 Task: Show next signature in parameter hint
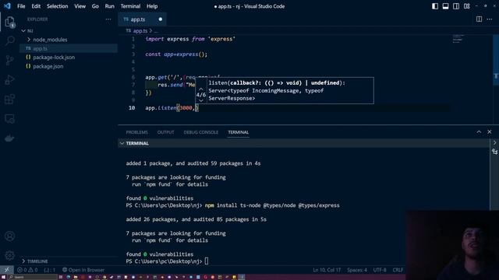201,100
